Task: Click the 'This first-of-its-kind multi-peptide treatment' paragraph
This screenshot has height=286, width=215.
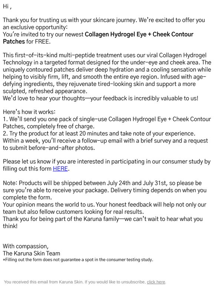Action: (107, 73)
